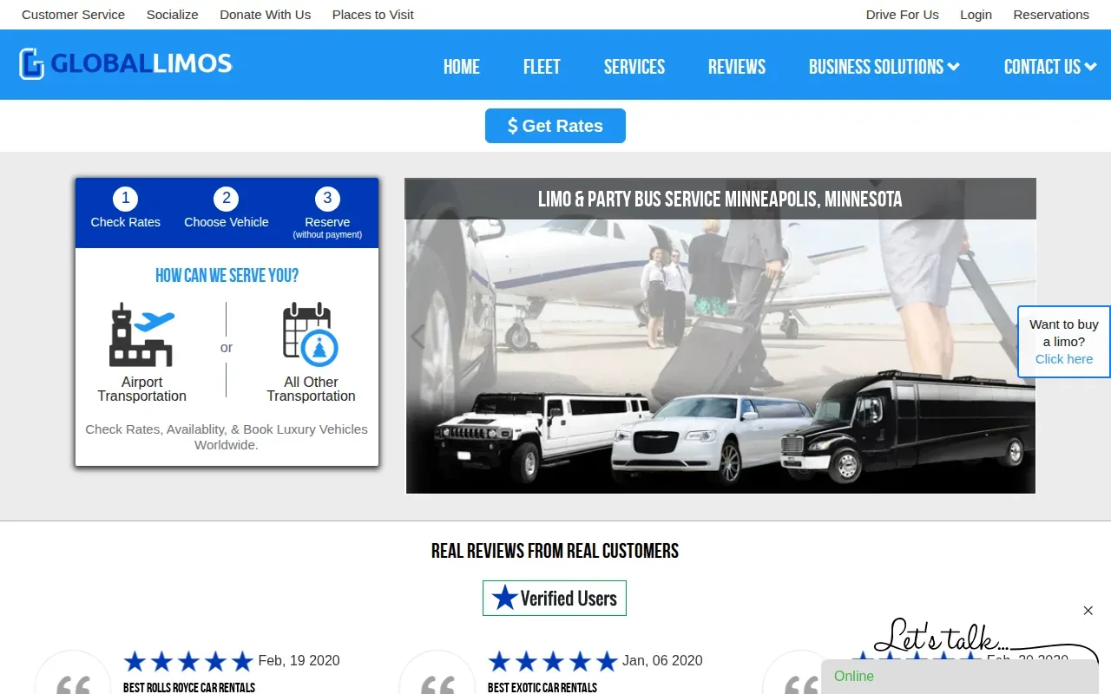Open the Drive For Us link
The image size is (1111, 694).
[x=903, y=15]
